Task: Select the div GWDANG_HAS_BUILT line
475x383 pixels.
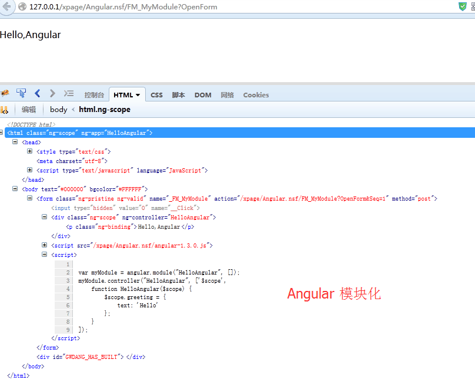Action: pyautogui.click(x=91, y=357)
